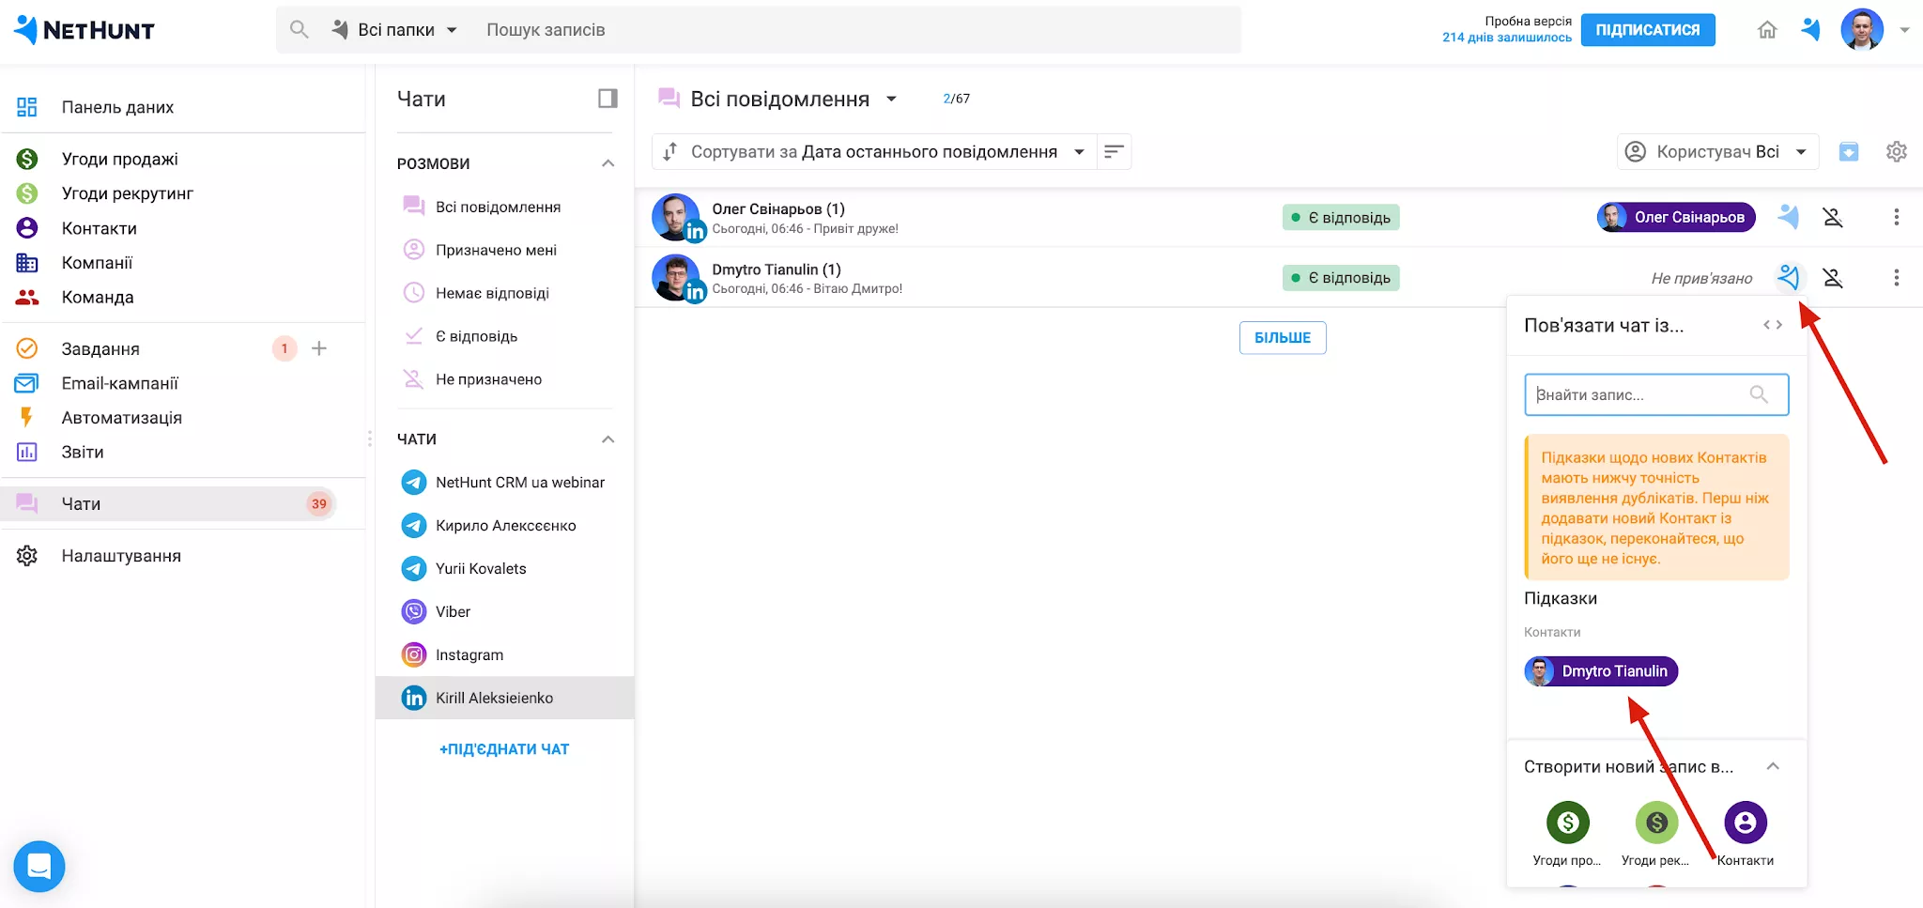The image size is (1923, 908).
Task: Select Угоди рекрутинг folder icon in popup
Action: [1656, 823]
